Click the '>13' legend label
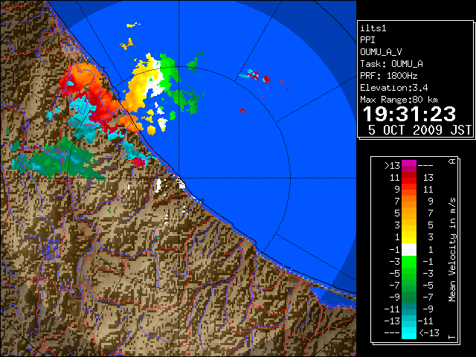Image resolution: width=476 pixels, height=357 pixels. pyautogui.click(x=392, y=166)
